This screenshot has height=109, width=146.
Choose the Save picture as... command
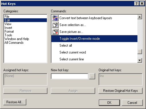[94, 32]
